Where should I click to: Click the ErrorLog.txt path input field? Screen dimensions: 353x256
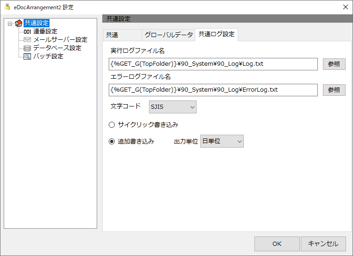click(x=213, y=90)
